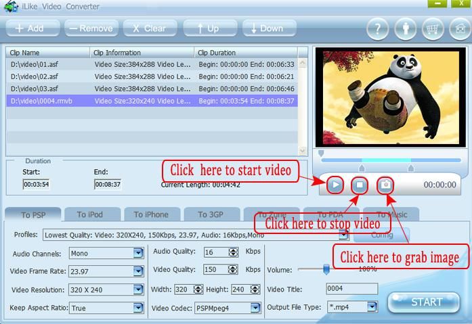Image resolution: width=472 pixels, height=324 pixels.
Task: Move selected clip Up
Action: [x=210, y=28]
